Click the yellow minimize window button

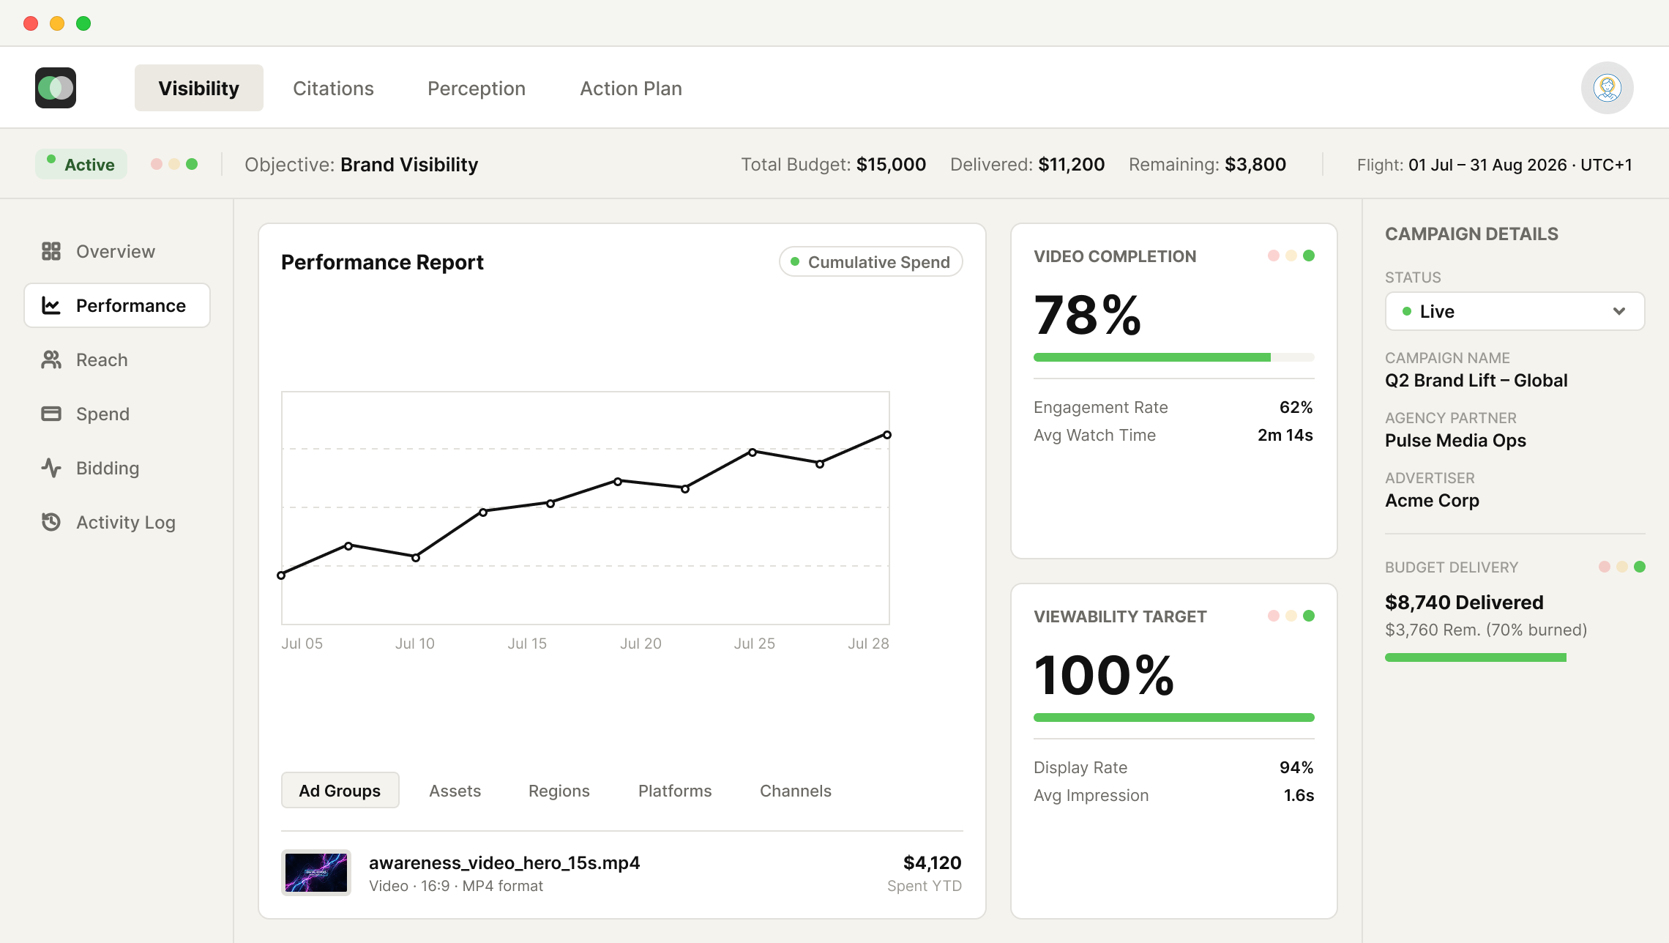[x=57, y=23]
